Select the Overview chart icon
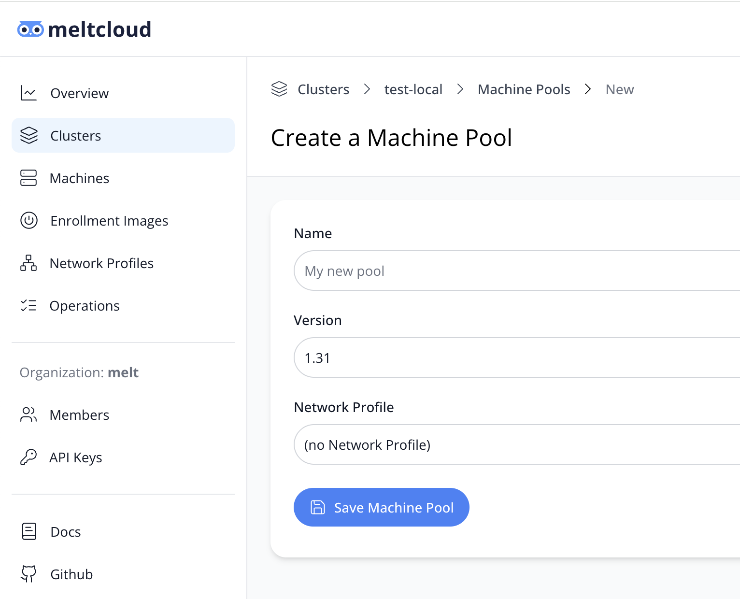 (29, 93)
